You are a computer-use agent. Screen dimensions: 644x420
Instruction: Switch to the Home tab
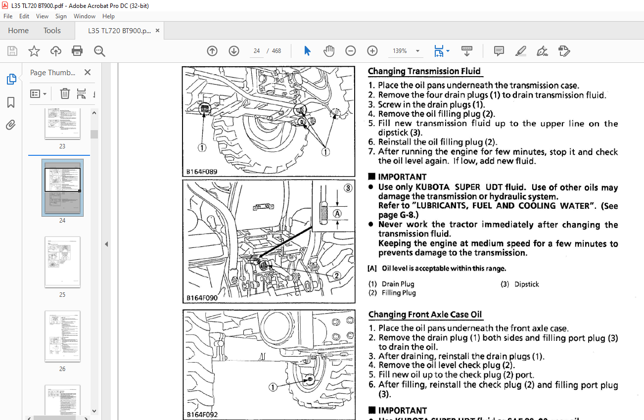click(x=18, y=31)
